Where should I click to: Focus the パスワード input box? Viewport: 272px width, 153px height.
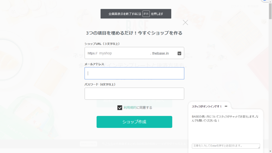(134, 94)
